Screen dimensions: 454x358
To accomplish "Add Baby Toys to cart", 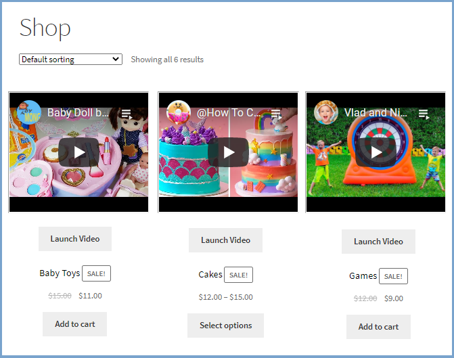I will [74, 324].
